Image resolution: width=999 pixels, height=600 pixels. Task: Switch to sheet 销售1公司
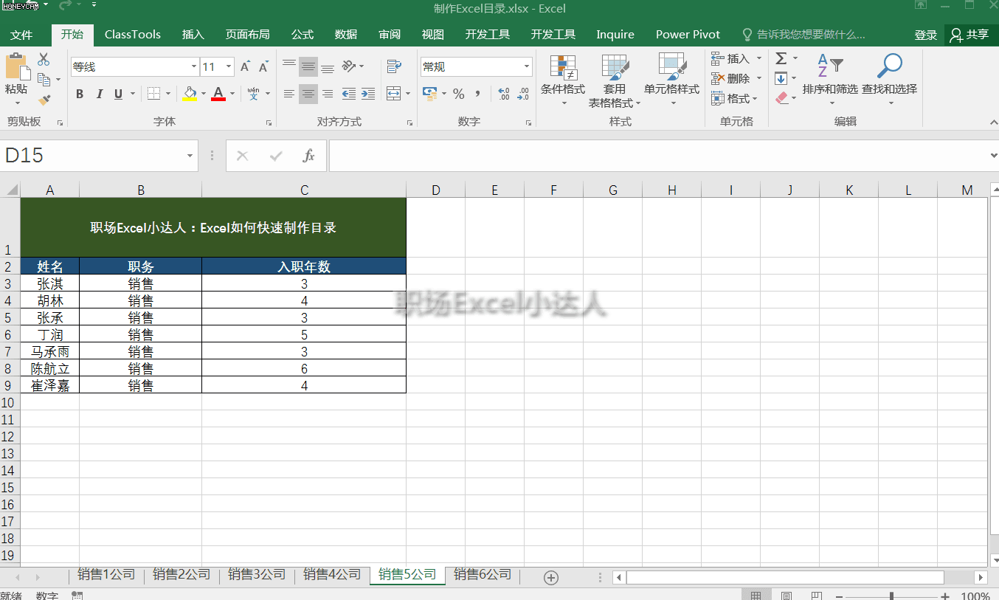point(106,575)
